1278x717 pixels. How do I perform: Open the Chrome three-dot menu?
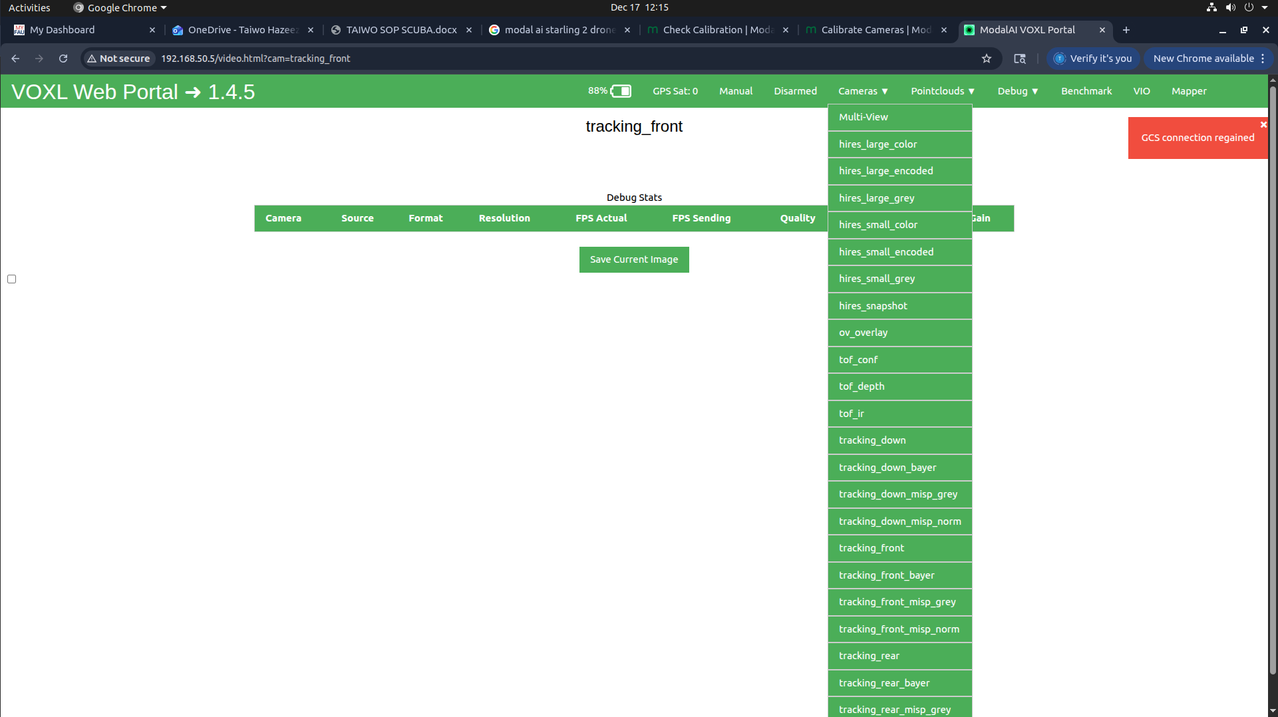pos(1263,59)
